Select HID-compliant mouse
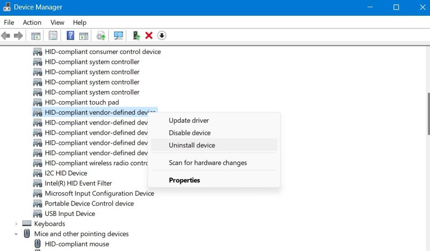 [x=77, y=244]
